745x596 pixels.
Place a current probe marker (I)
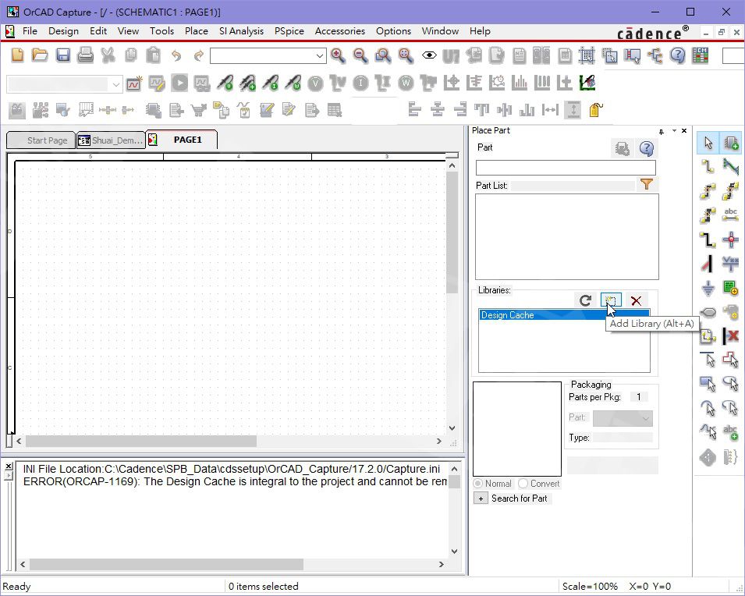click(271, 83)
